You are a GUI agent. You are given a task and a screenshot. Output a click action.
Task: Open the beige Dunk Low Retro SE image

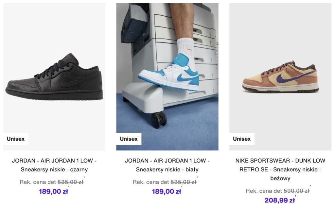coord(280,77)
